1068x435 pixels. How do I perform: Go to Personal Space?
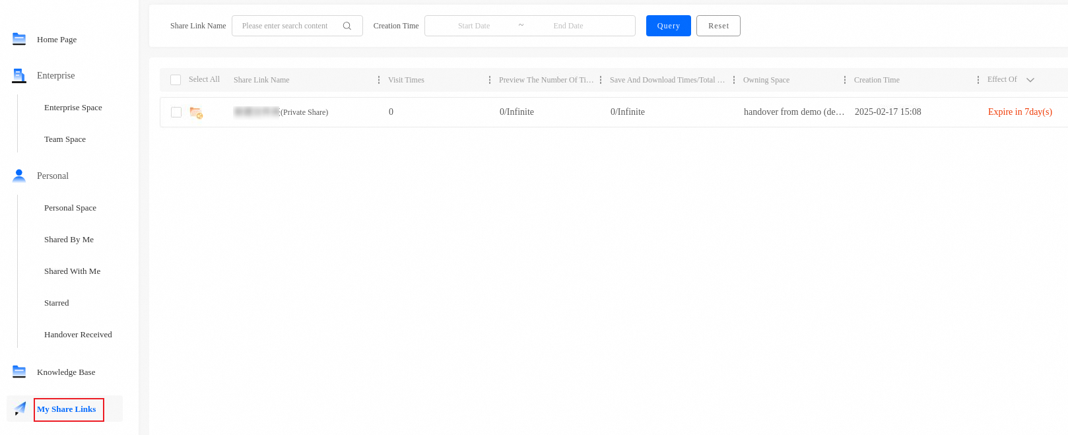pos(70,208)
